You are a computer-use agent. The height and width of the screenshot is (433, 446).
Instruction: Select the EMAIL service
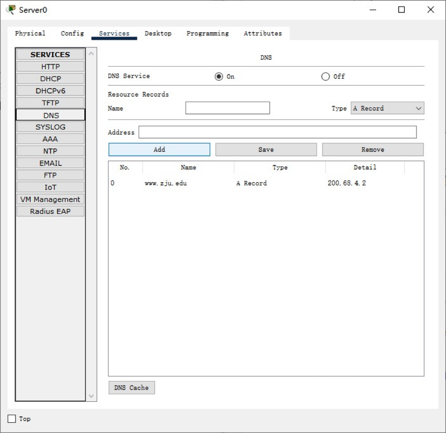51,163
